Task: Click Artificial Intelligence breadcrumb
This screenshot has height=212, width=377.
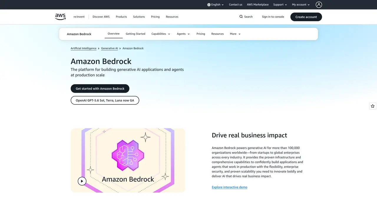Action: click(x=84, y=48)
